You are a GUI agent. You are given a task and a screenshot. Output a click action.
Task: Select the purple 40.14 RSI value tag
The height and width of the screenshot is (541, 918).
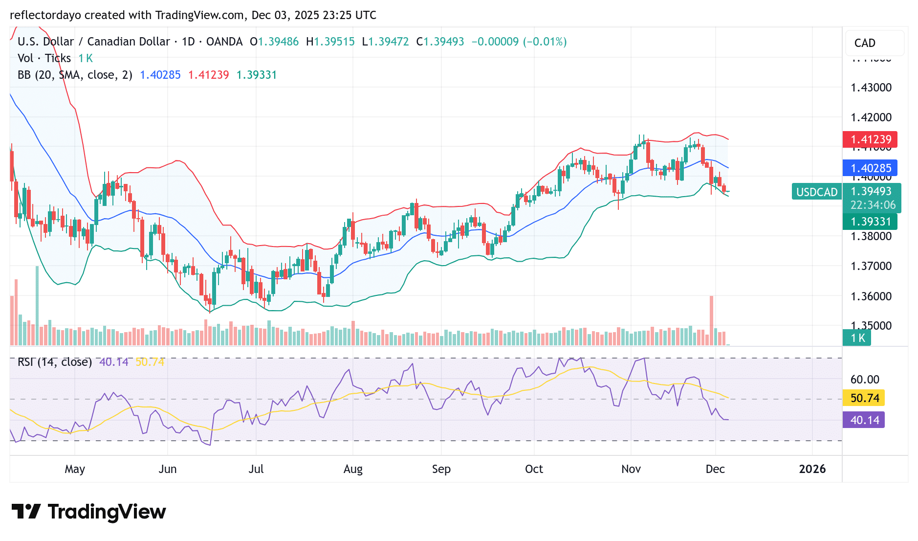point(864,420)
